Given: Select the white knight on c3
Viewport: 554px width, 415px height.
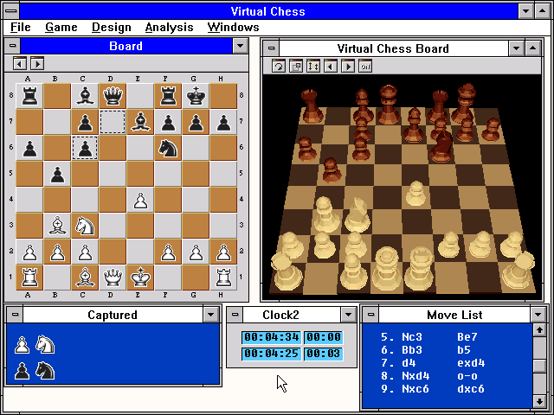Looking at the screenshot, I should (85, 226).
